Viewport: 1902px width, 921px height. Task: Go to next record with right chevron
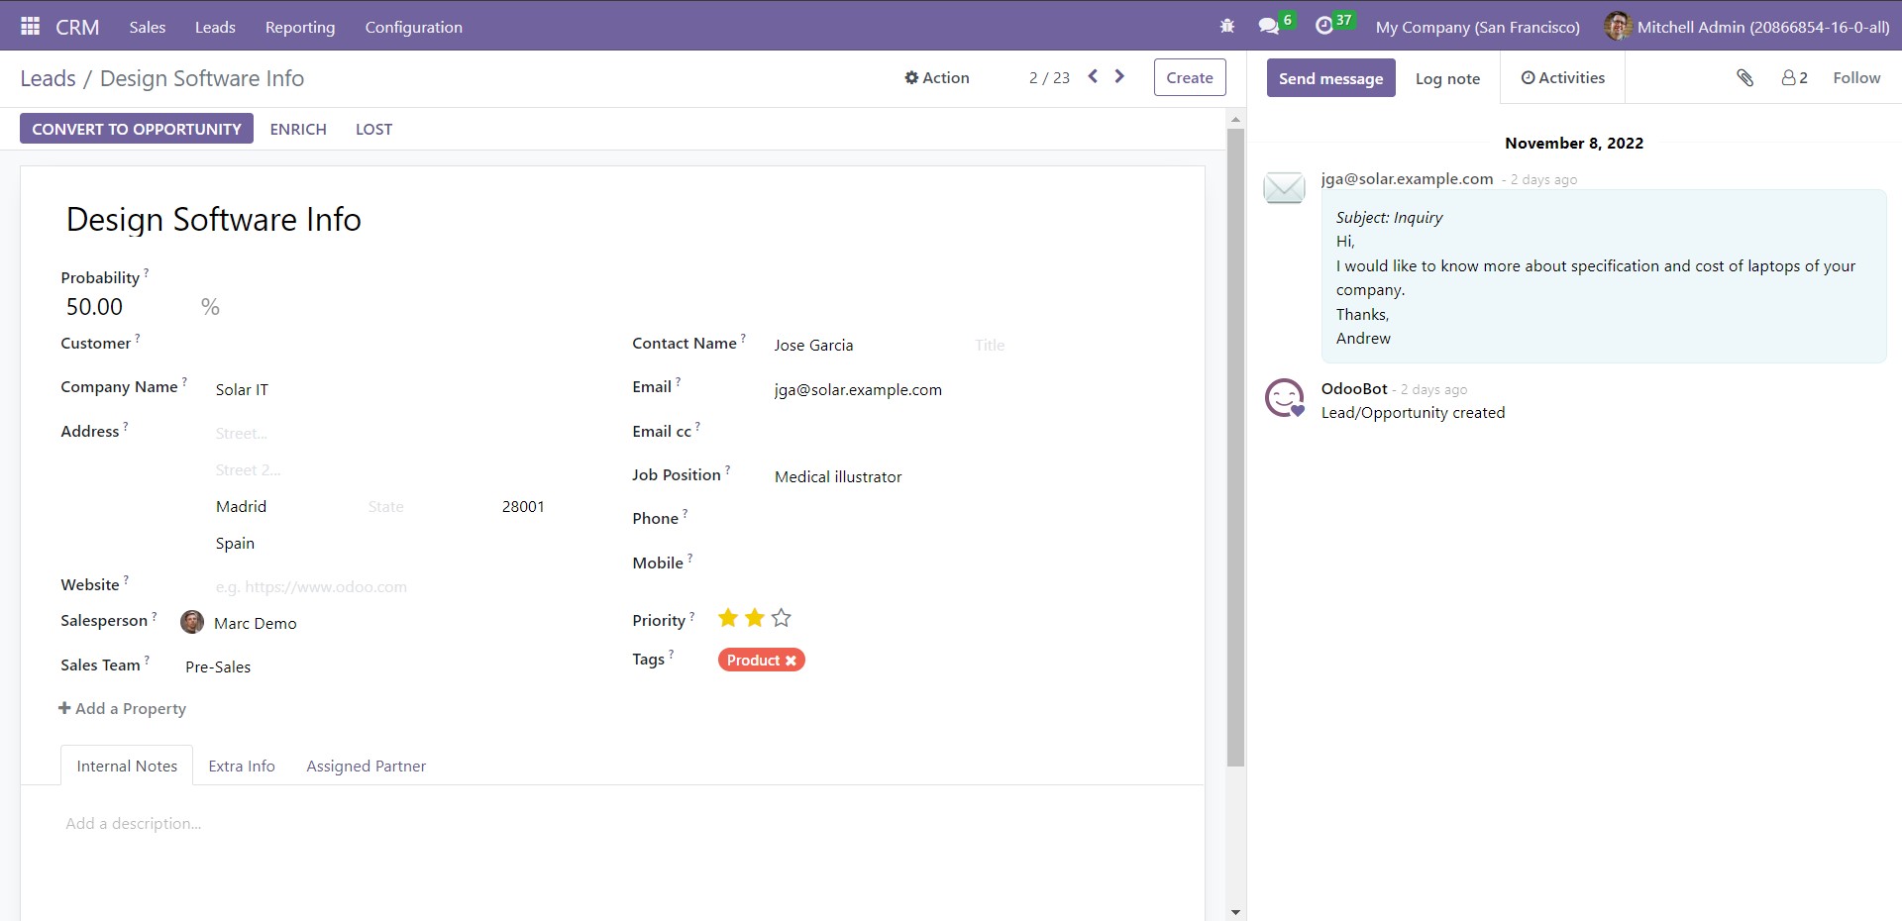point(1119,76)
